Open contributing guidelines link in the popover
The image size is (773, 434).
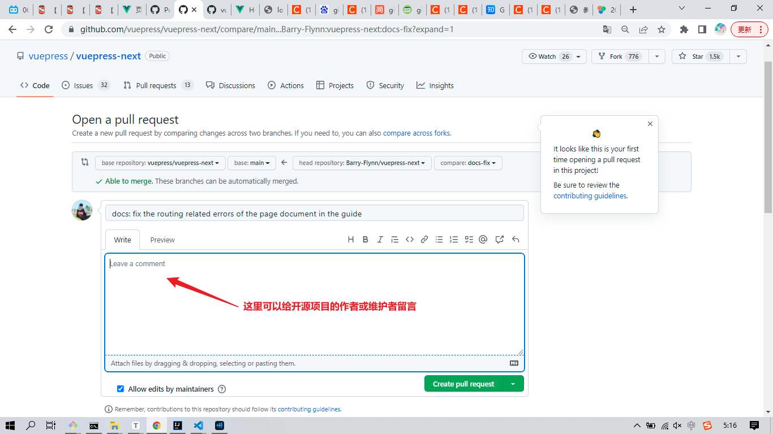[590, 196]
